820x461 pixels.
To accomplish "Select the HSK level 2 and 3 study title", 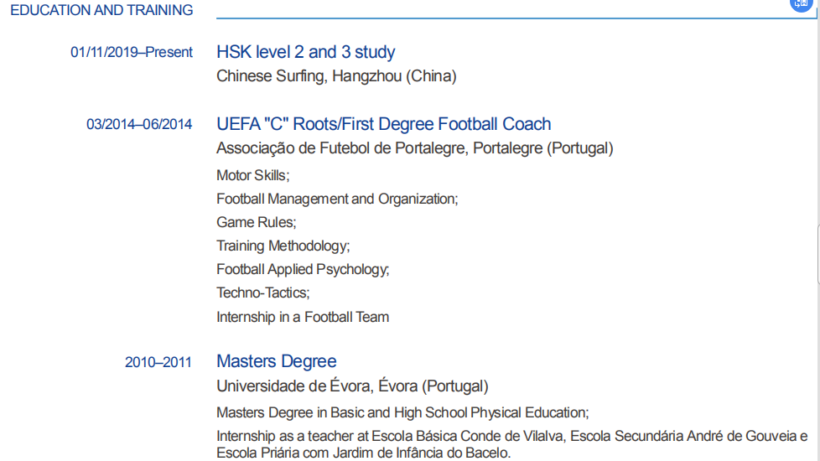I will point(305,52).
